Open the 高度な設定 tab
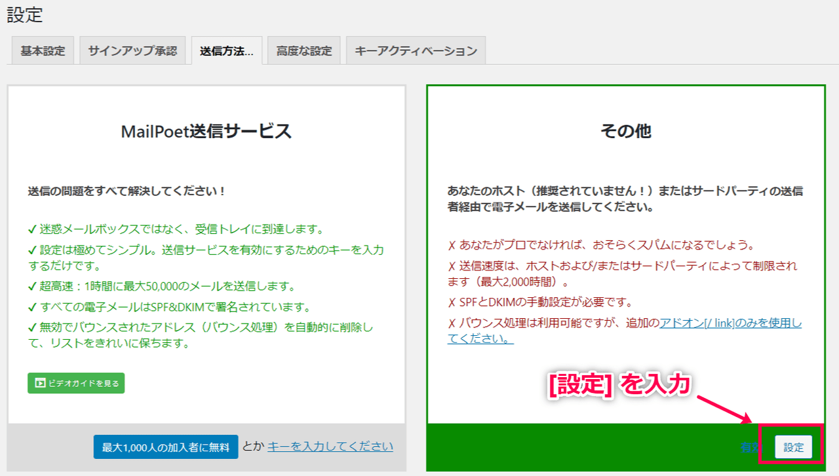This screenshot has height=476, width=839. (x=304, y=51)
